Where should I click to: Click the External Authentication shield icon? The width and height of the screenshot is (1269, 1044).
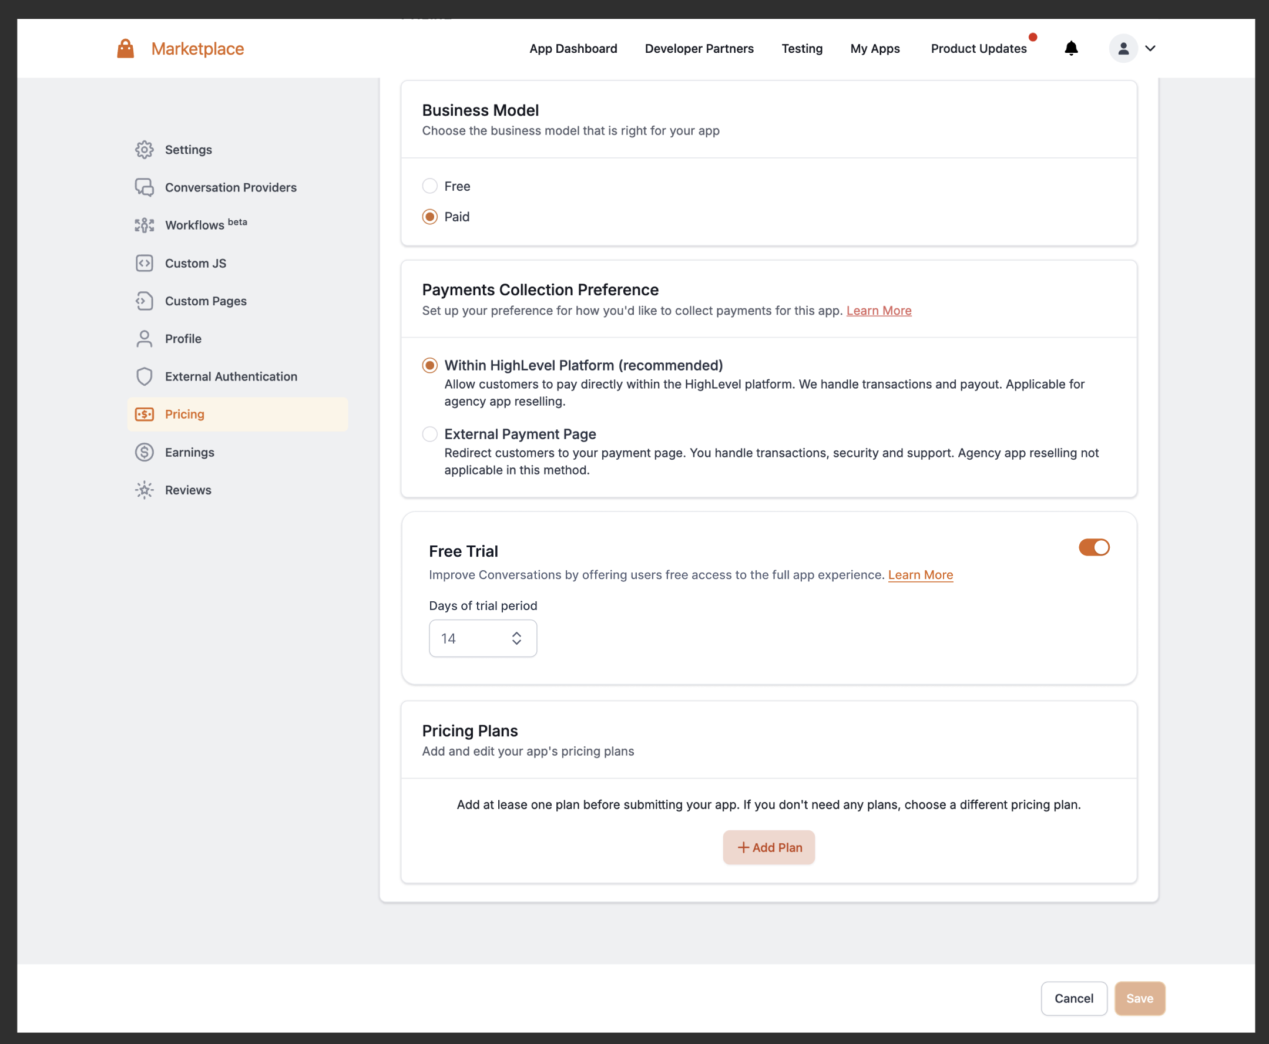pyautogui.click(x=144, y=376)
